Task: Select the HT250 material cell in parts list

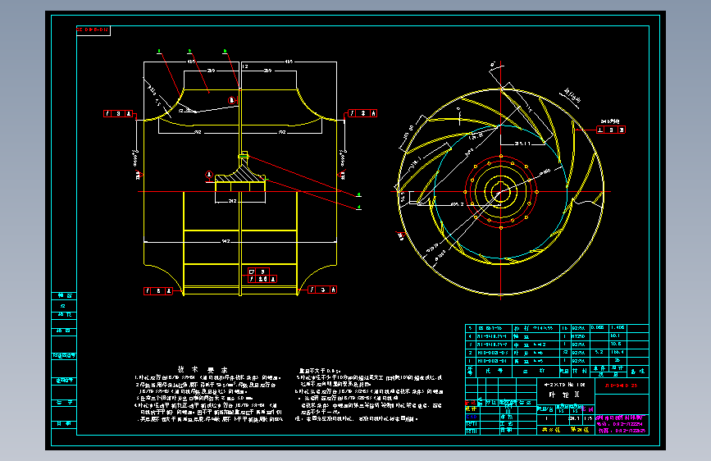Action: pos(579,336)
